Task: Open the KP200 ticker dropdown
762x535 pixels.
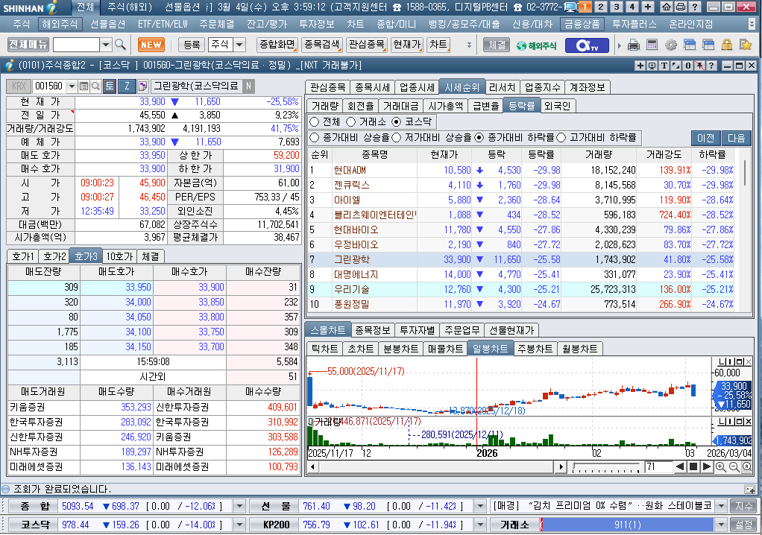Action: click(x=480, y=525)
